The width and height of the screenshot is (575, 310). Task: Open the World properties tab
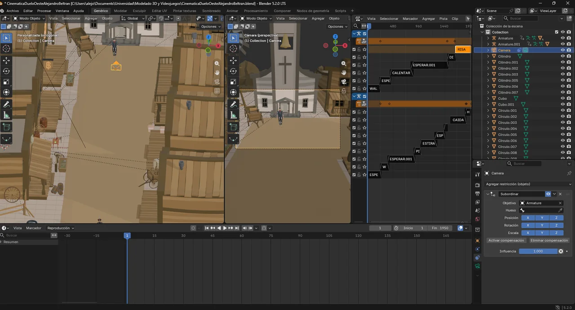pos(478,219)
